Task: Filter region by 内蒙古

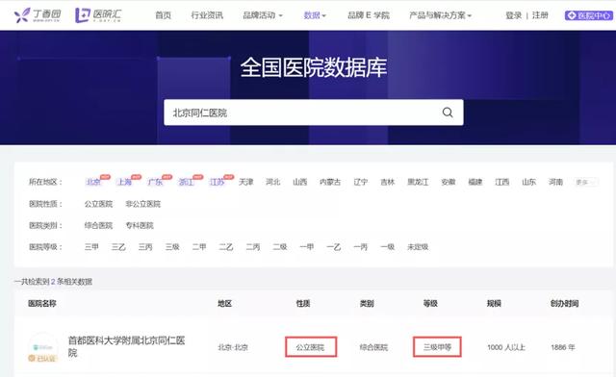Action: tap(330, 182)
